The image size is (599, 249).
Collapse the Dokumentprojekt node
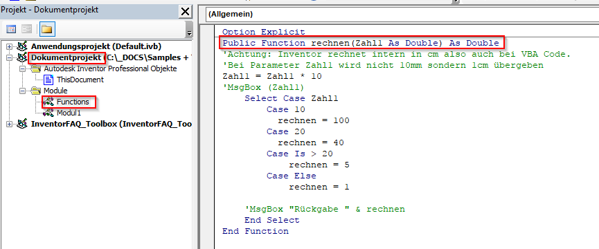coord(10,58)
